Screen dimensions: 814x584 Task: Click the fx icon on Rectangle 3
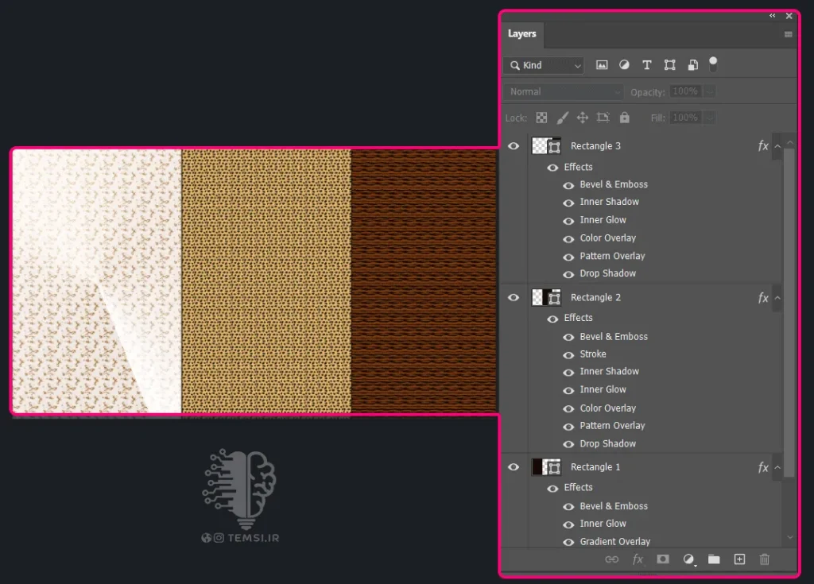click(x=763, y=146)
